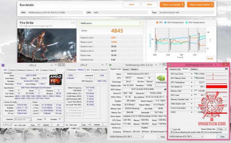Click the CPU Temperature legend marker
231x143 pixels.
pyautogui.click(x=186, y=22)
